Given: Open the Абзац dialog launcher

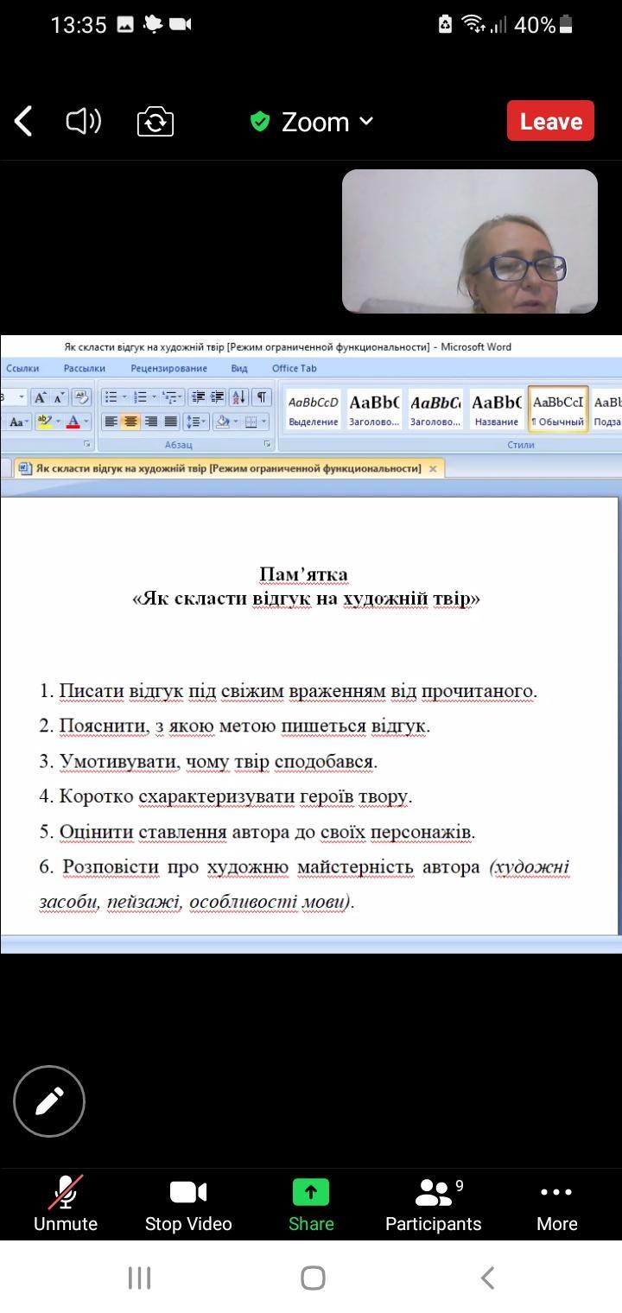Looking at the screenshot, I should (267, 444).
